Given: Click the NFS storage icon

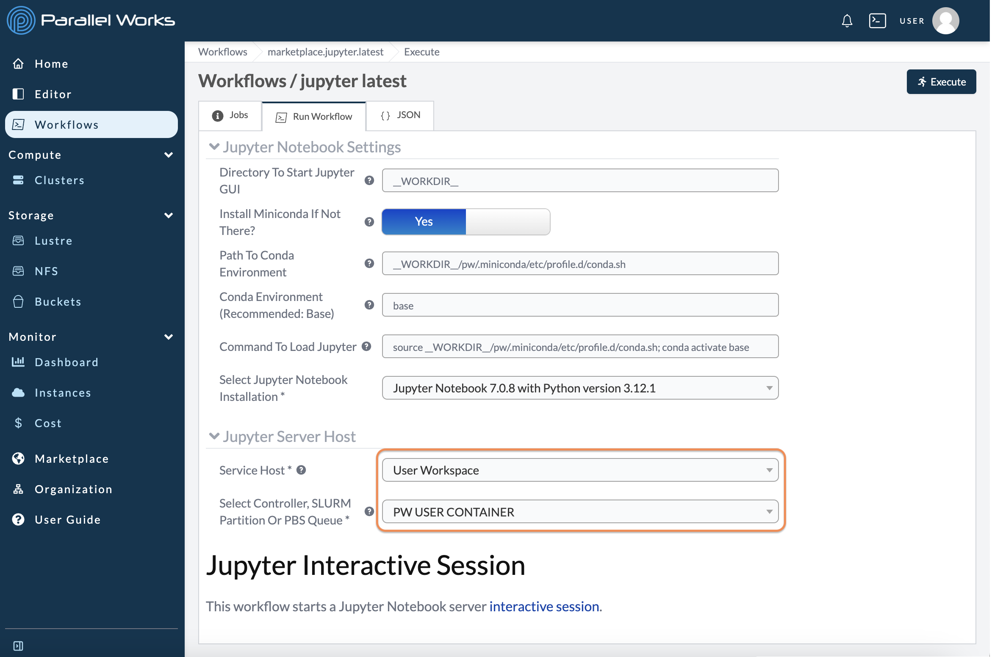Looking at the screenshot, I should 18,271.
